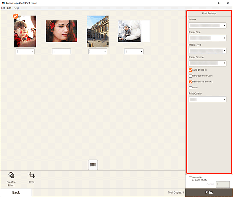Screen dimensions: 233x197
Task: Enable Red-eye correction checkbox
Action: click(190, 76)
